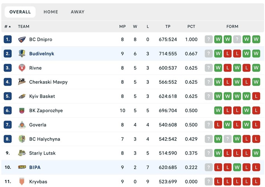Viewport: 265px width, 187px height.
Task: Click the Kryvbas team logo
Action: pyautogui.click(x=22, y=182)
